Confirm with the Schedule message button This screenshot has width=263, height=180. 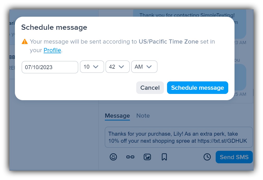(197, 88)
